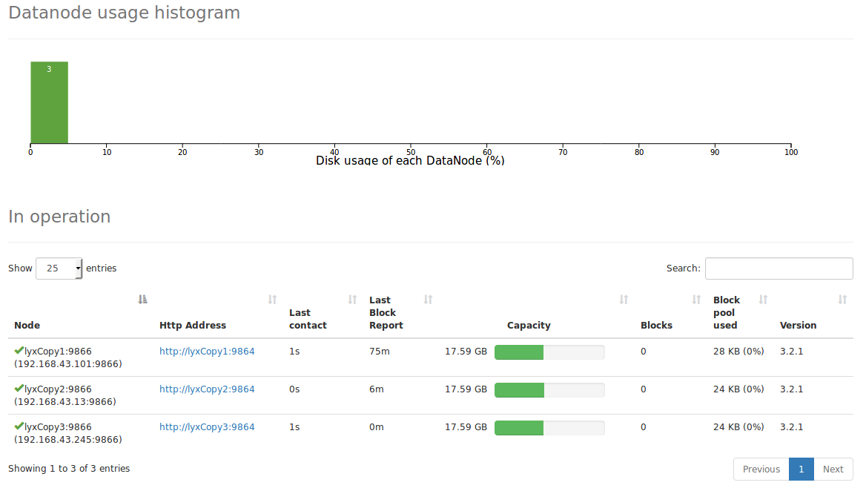
Task: Visit the http://lyxCopy3:9864 address
Action: [207, 427]
